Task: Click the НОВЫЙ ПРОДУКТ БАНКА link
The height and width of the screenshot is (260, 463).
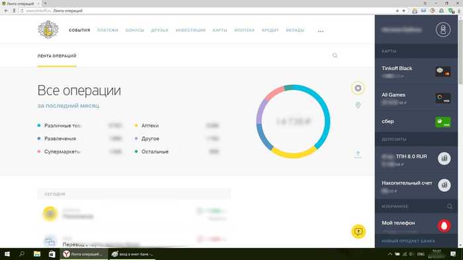Action: pyautogui.click(x=408, y=241)
